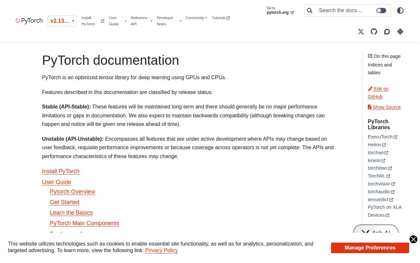Click the PyTorch Libraries heading
This screenshot has height=263, width=420.
click(379, 124)
